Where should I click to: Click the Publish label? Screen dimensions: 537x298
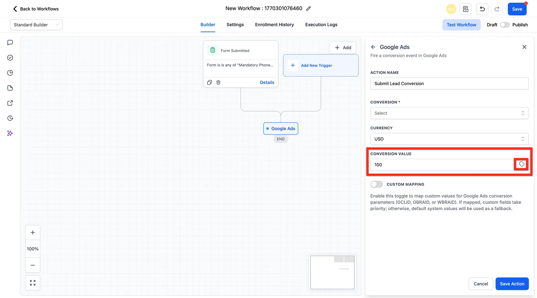click(x=520, y=25)
